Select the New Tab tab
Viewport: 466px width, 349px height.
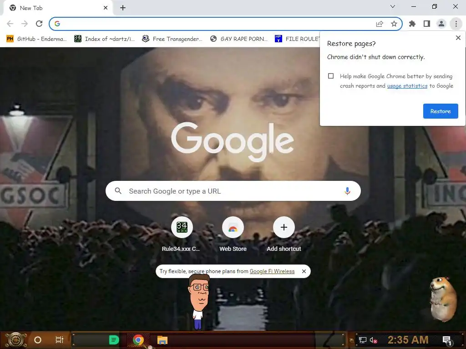(x=58, y=8)
